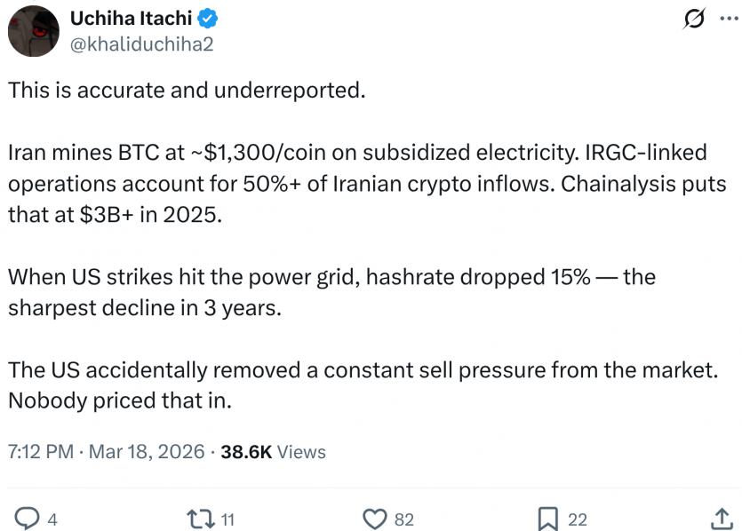Bookmark this post with the bookmark icon

click(x=548, y=519)
